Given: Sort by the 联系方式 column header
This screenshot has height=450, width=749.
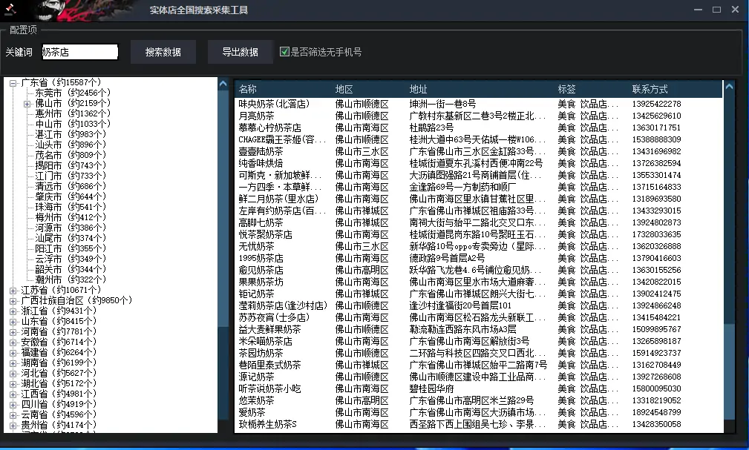Looking at the screenshot, I should click(x=650, y=89).
